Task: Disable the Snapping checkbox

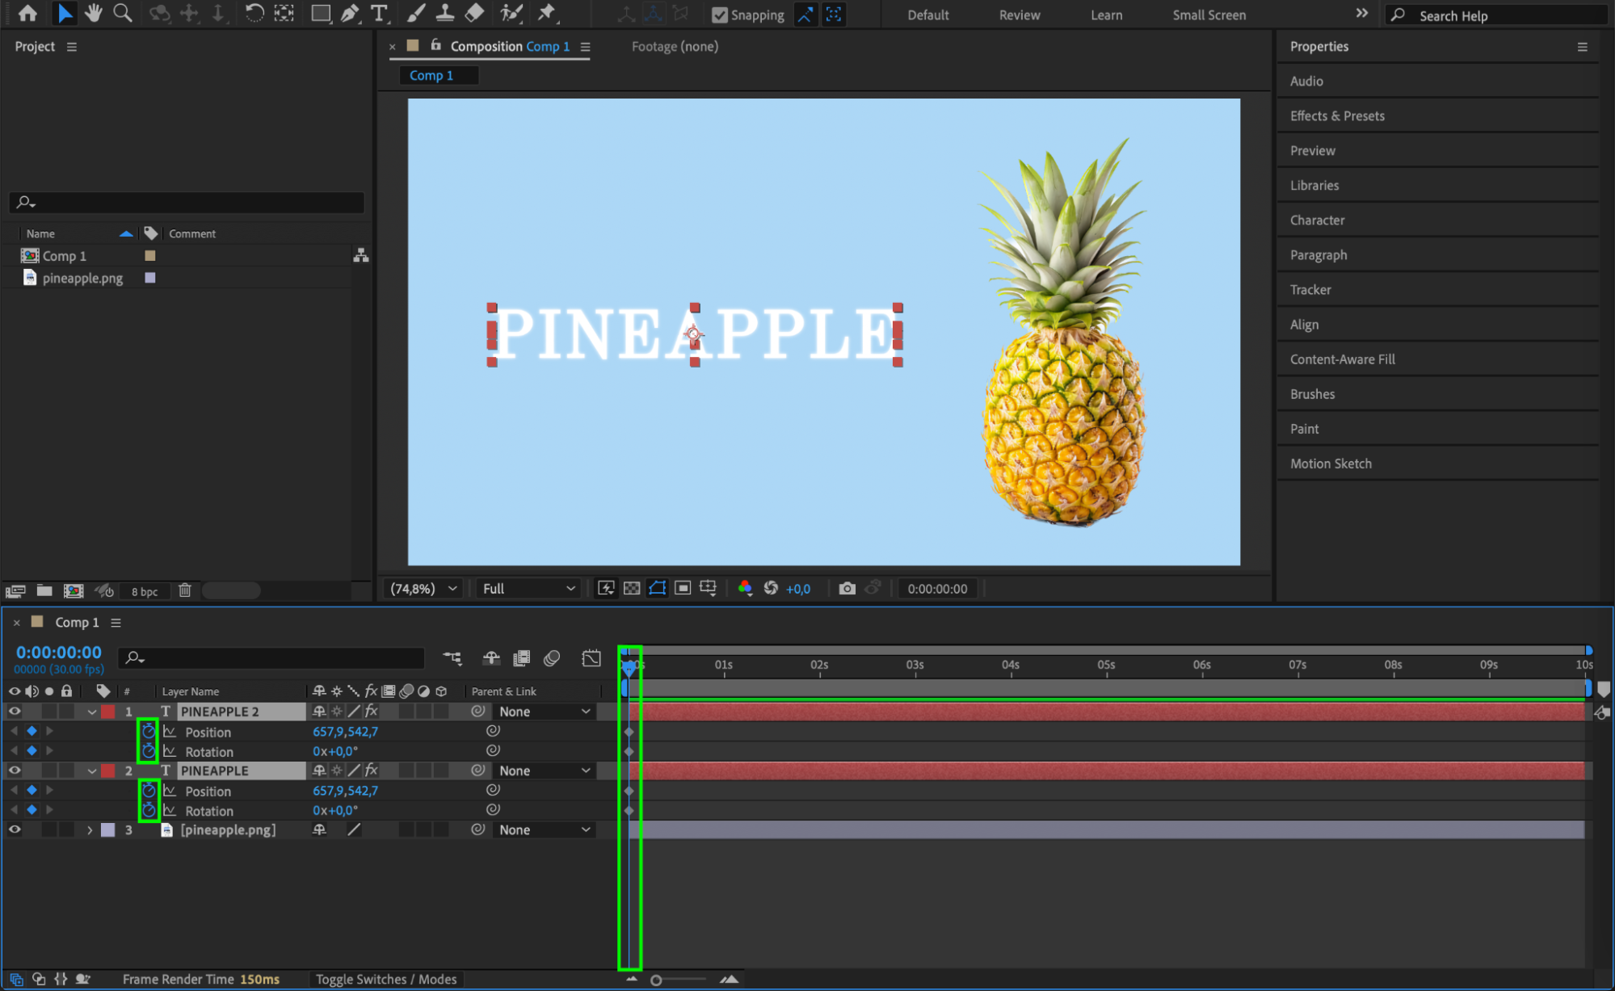Action: tap(719, 15)
